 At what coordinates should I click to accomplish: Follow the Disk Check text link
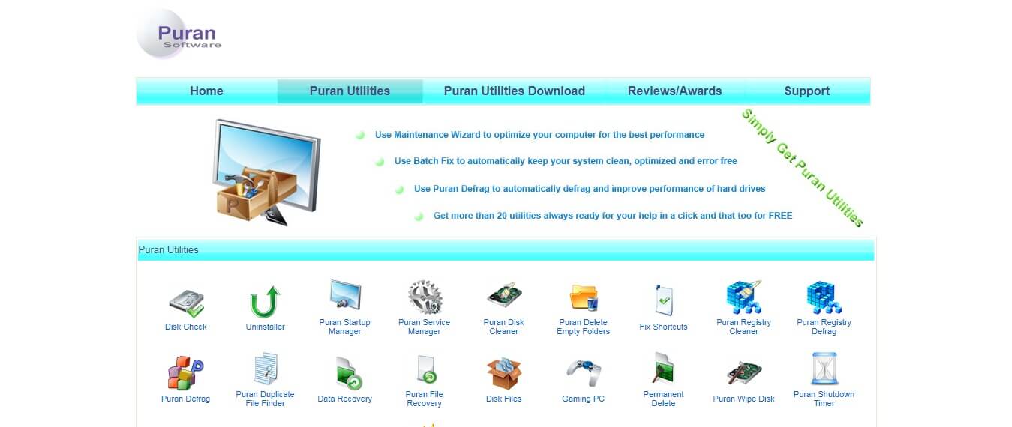[185, 327]
